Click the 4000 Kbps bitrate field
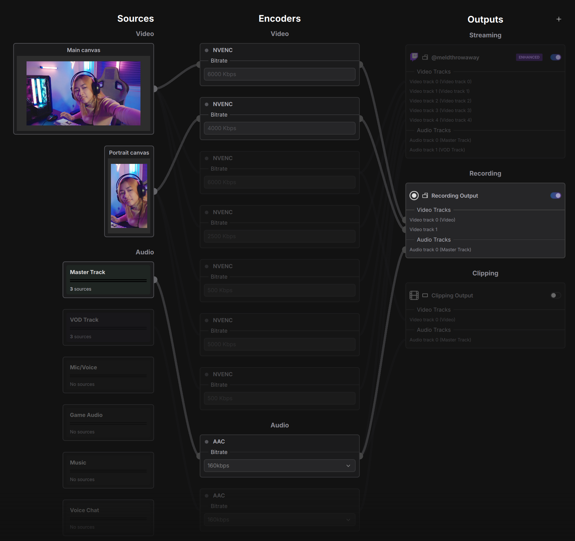This screenshot has width=575, height=541. pyautogui.click(x=279, y=128)
